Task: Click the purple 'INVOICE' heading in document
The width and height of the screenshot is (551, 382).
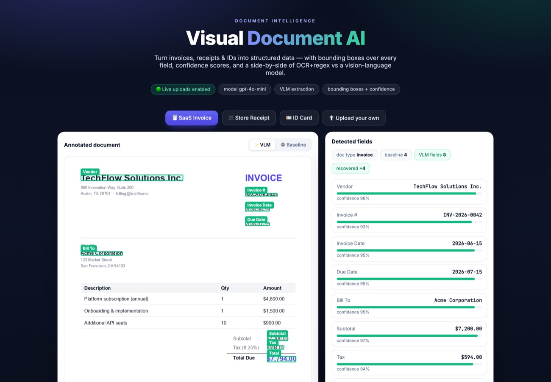Action: pyautogui.click(x=264, y=178)
